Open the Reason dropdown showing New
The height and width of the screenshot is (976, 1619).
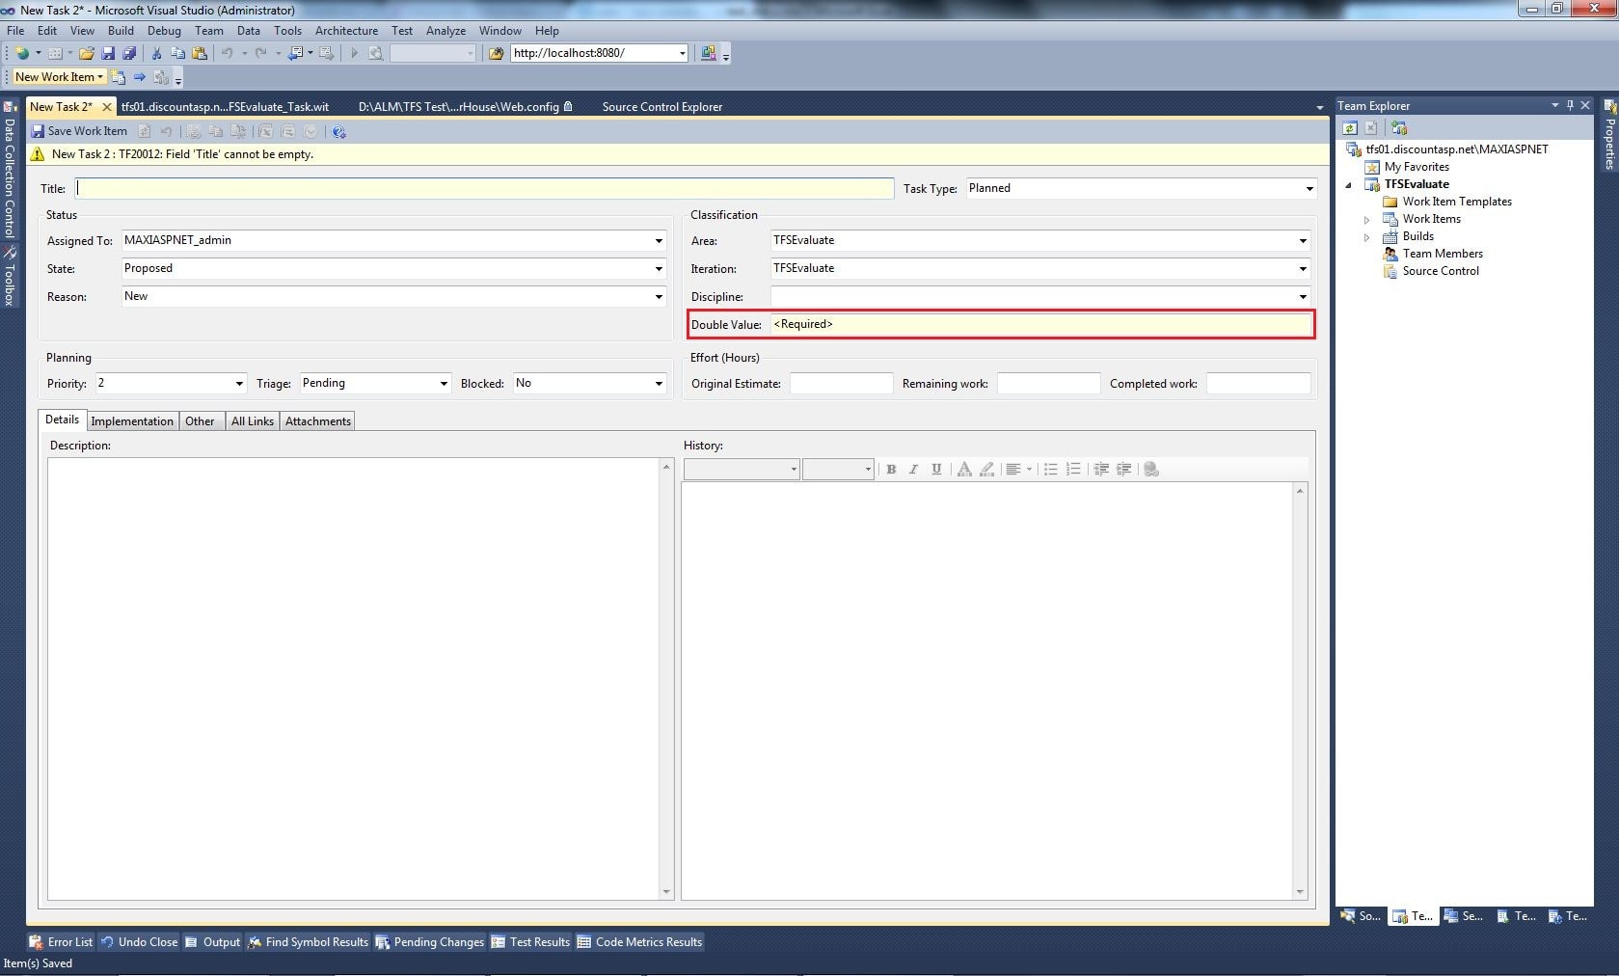[659, 297]
